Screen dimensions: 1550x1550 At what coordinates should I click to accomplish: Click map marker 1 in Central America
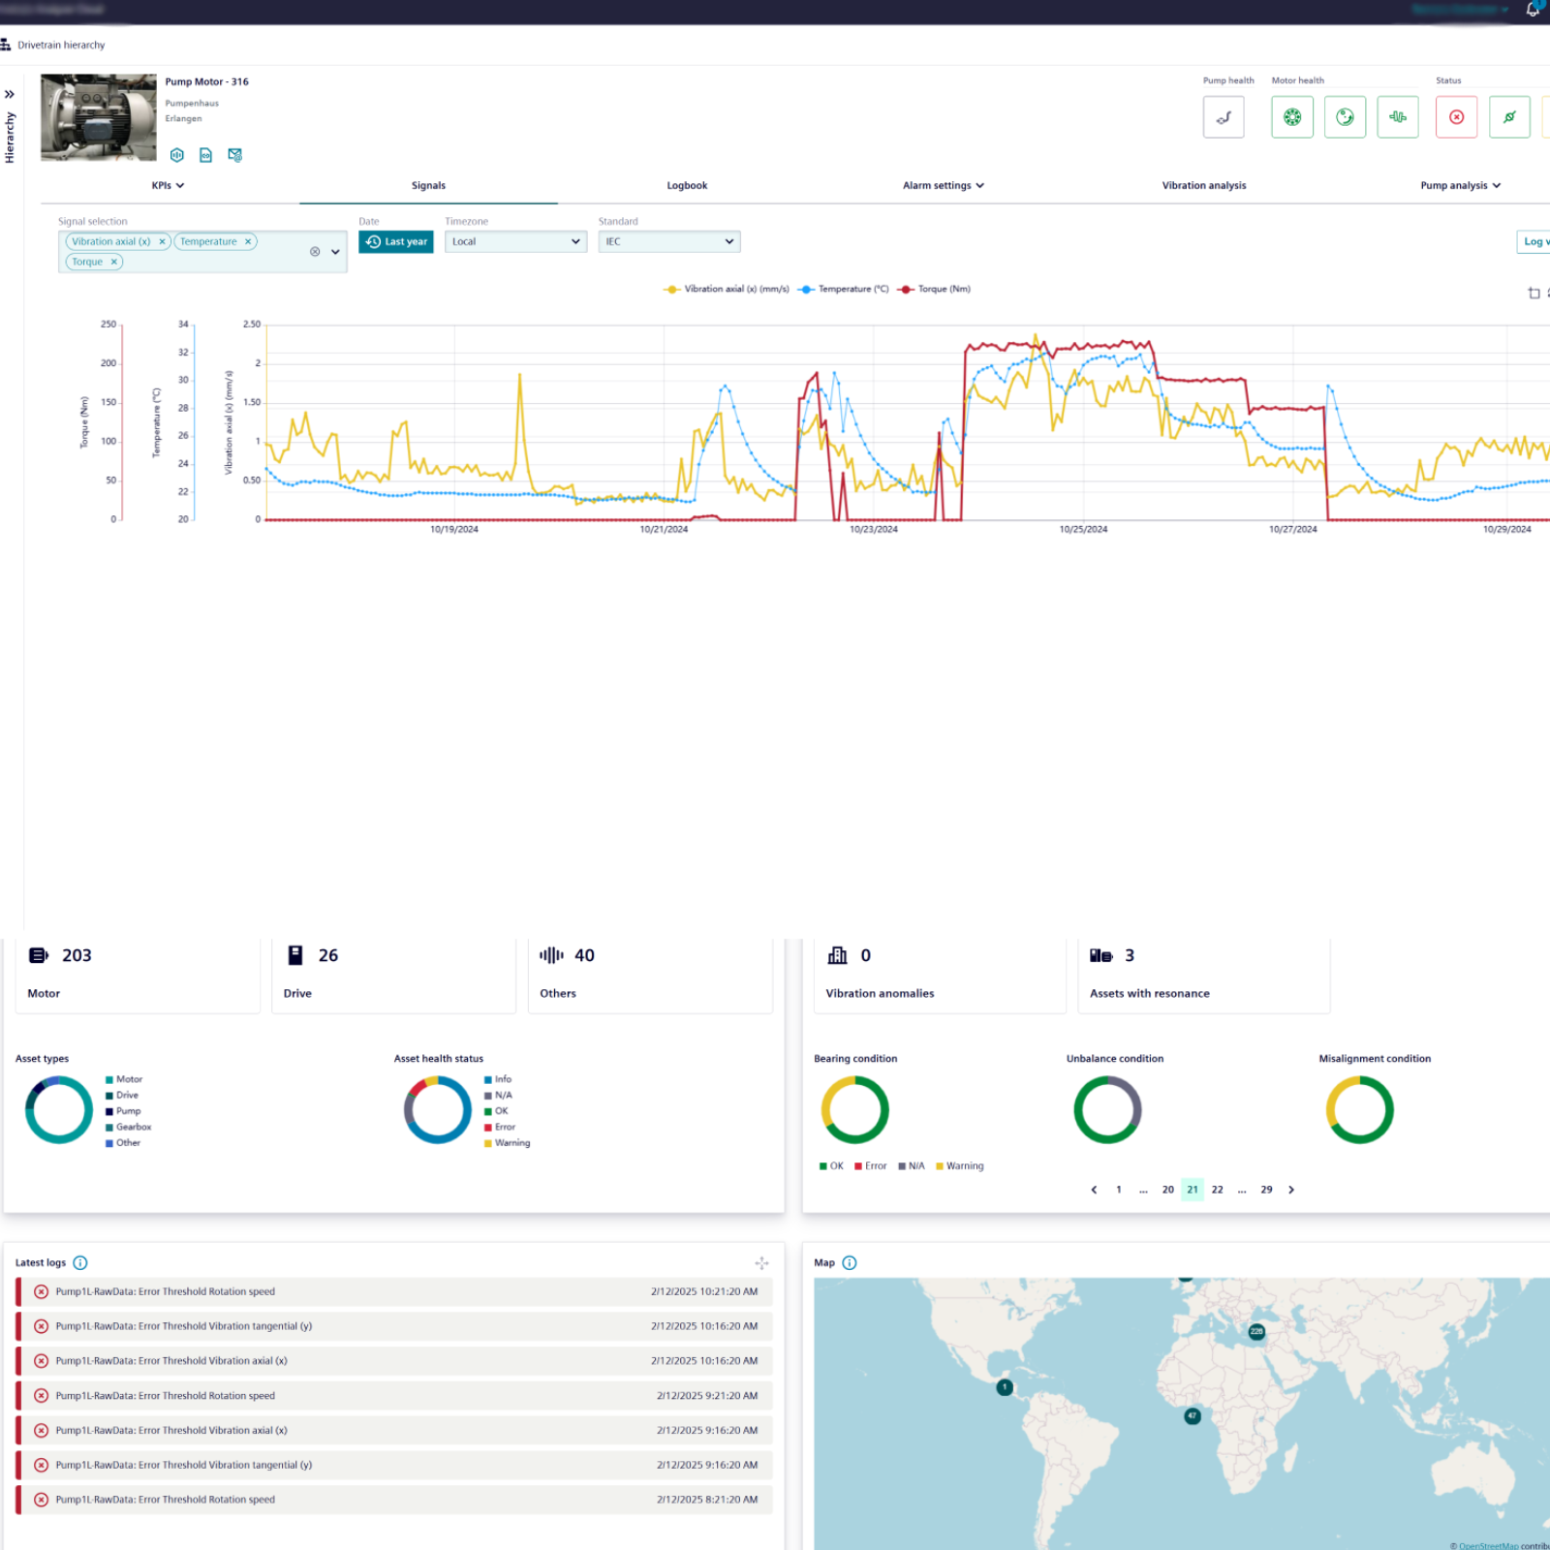tap(1005, 1388)
